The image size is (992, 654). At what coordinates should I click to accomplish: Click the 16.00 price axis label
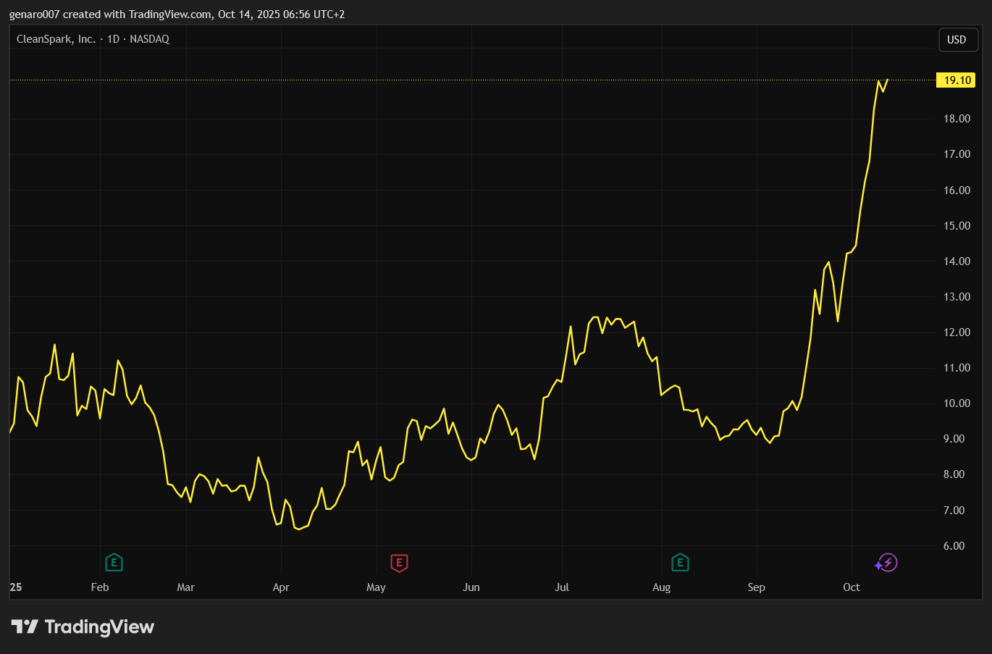click(x=957, y=190)
